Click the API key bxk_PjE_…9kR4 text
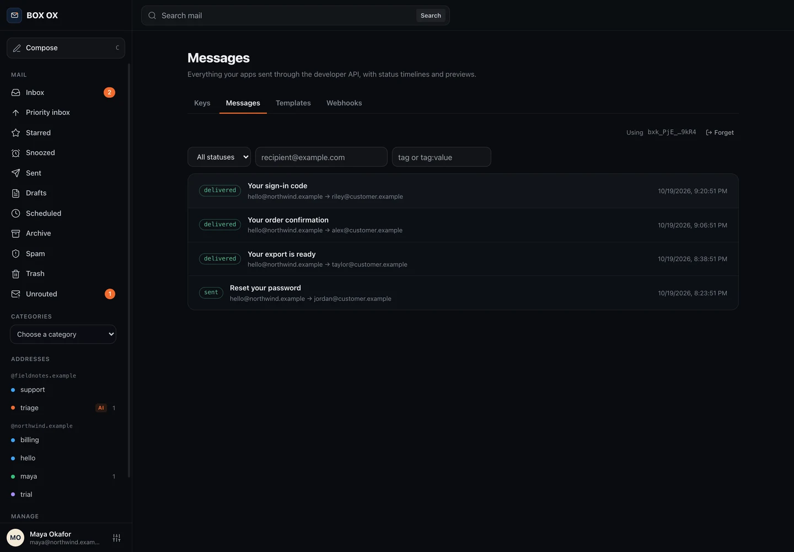This screenshot has height=552, width=794. [x=672, y=132]
